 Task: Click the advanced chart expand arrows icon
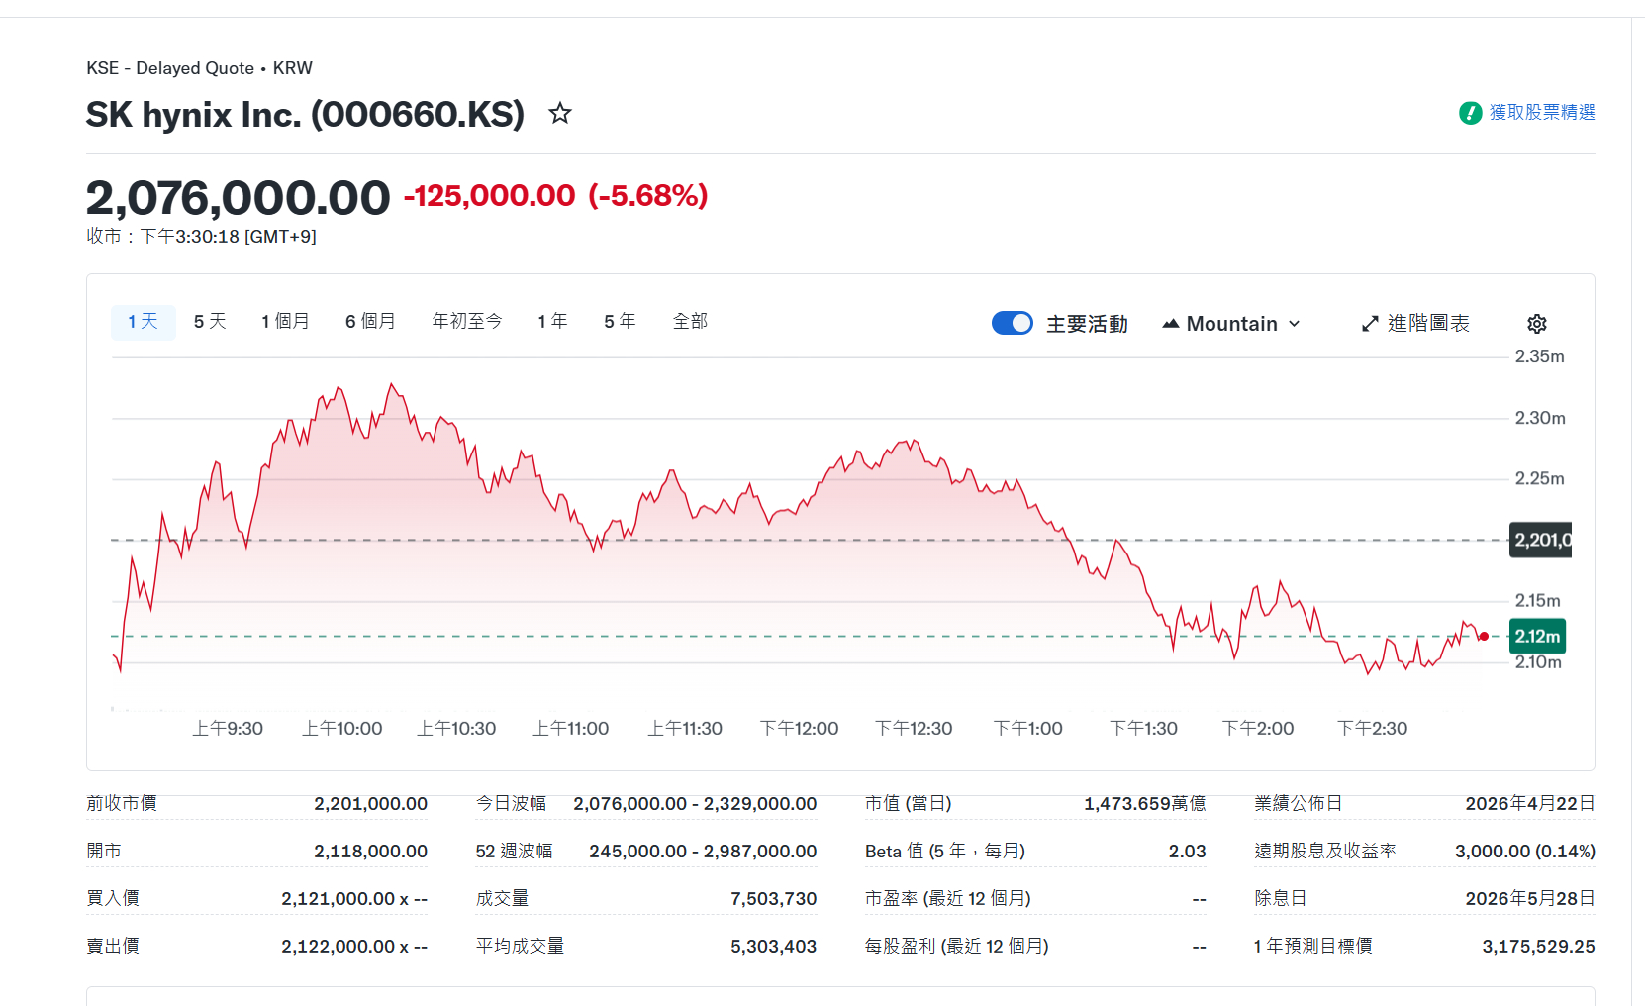(1370, 324)
